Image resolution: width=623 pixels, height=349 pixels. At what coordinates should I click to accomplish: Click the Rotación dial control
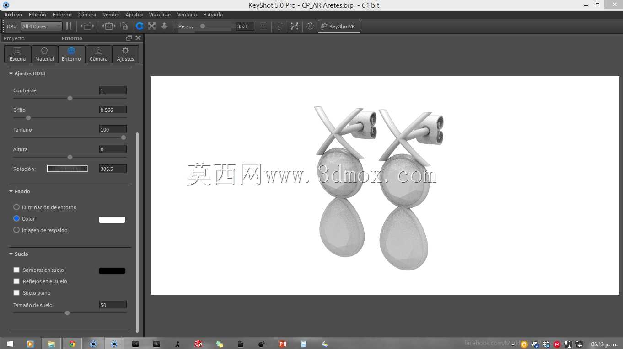(x=67, y=169)
